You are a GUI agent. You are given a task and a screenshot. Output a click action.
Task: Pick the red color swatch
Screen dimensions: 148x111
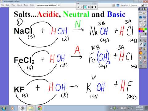(x=139, y=29)
